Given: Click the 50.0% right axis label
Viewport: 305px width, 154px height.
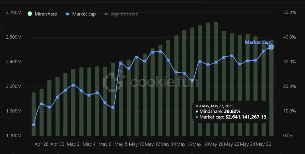Looking at the screenshot, I should (x=289, y=12).
